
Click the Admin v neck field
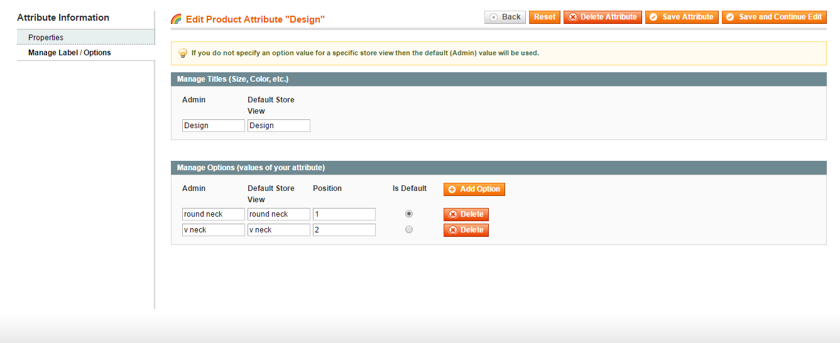[x=213, y=230]
